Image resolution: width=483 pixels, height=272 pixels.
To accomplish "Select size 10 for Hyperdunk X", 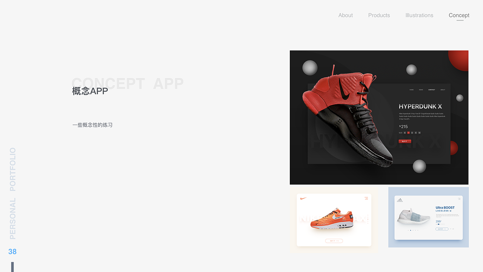I will pos(419,133).
